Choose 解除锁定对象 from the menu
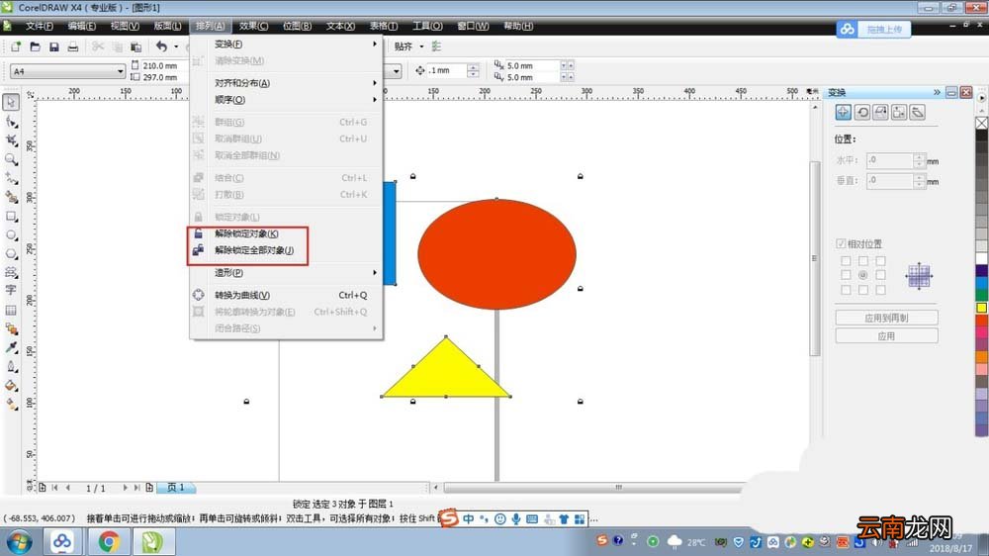989x556 pixels. click(287, 233)
